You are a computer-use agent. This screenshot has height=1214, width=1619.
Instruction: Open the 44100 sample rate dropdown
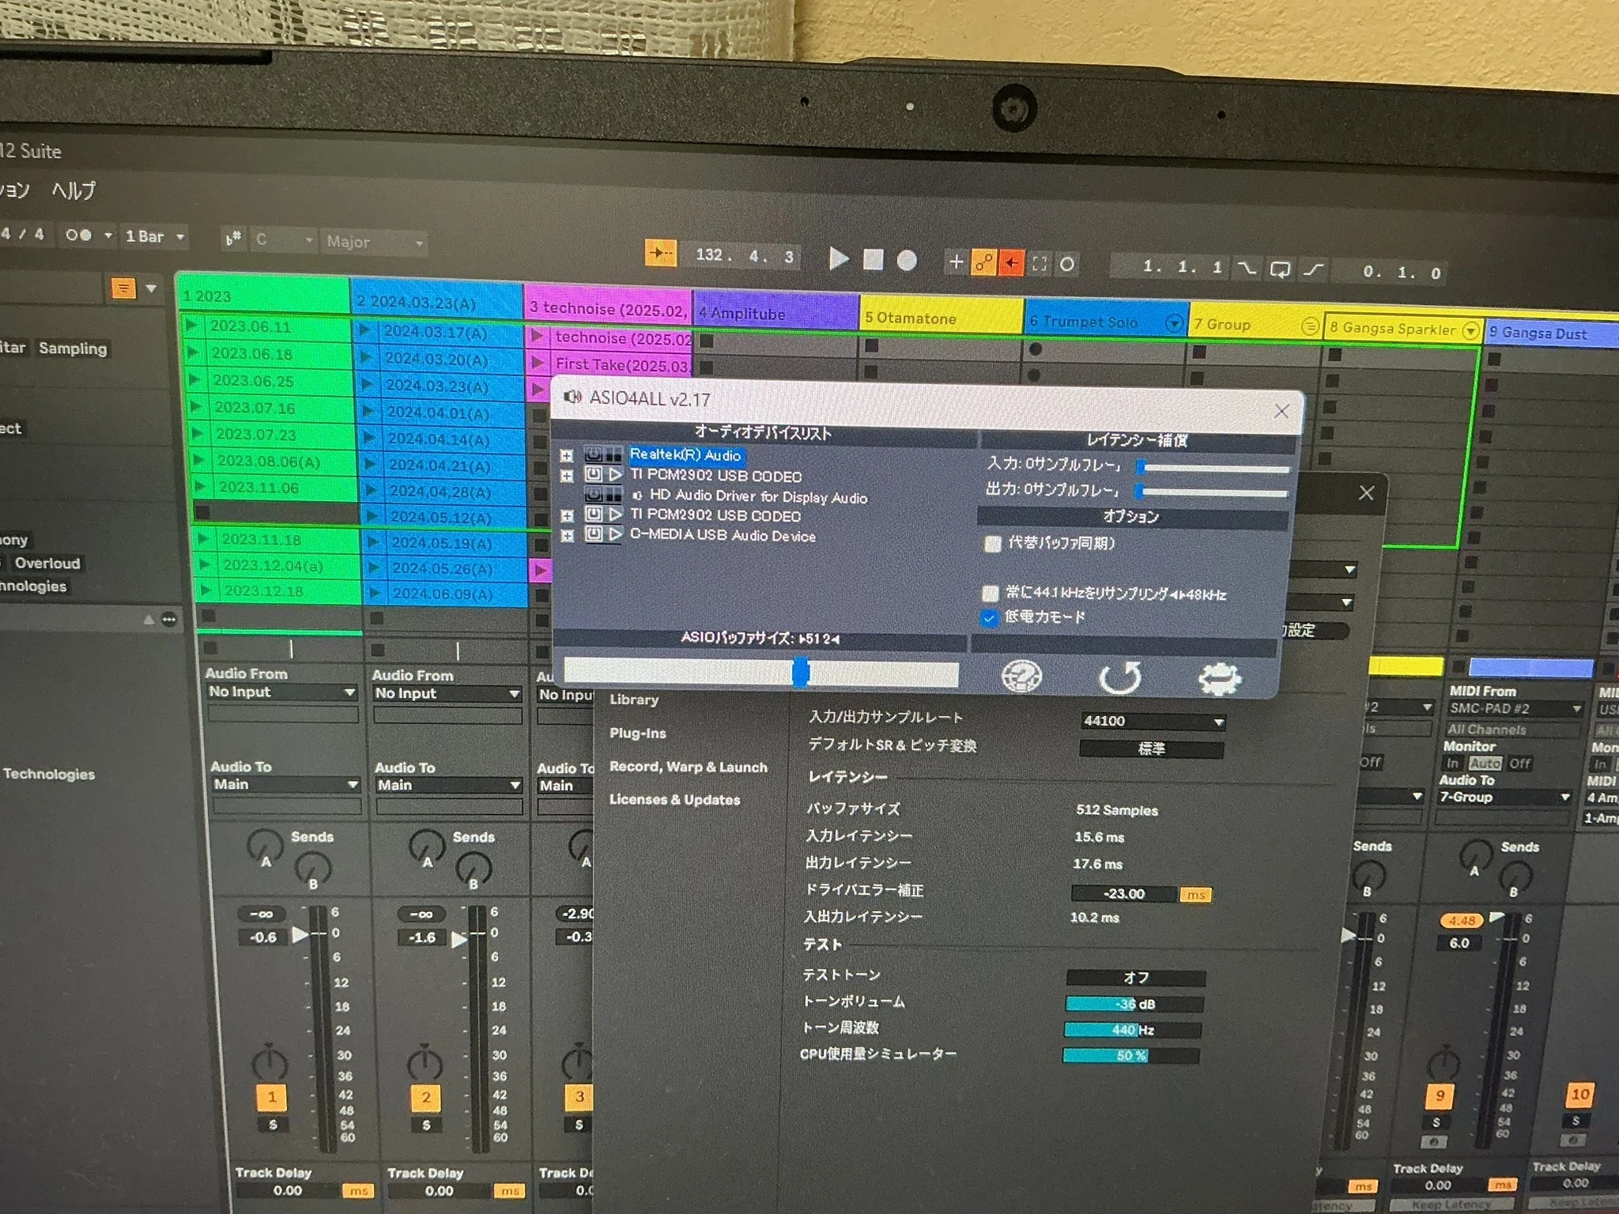(1153, 721)
